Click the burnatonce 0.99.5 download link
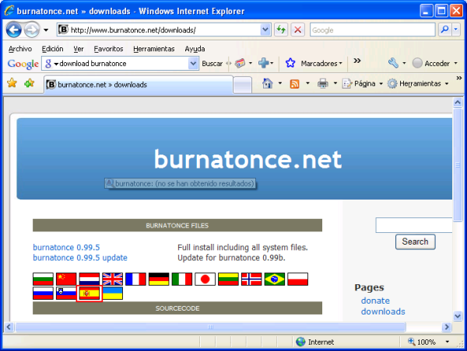 pyautogui.click(x=66, y=247)
